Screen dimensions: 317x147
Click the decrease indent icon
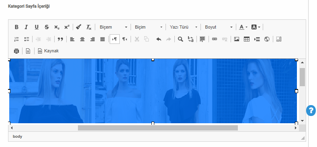pos(38,39)
